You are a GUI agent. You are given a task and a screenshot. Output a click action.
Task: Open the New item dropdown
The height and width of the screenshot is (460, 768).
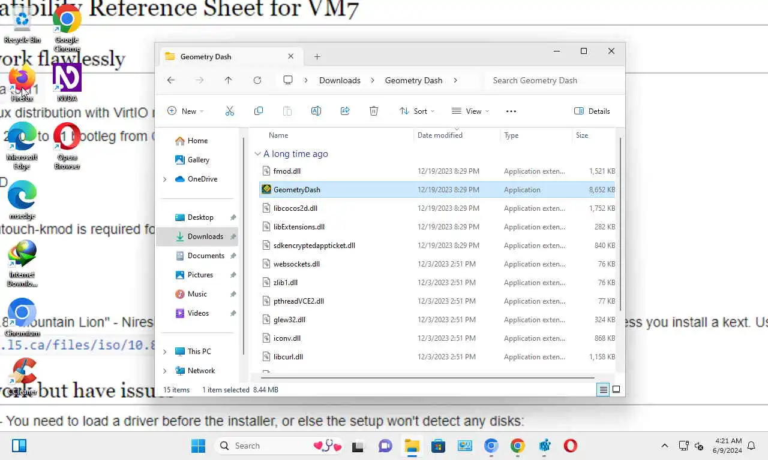(185, 111)
